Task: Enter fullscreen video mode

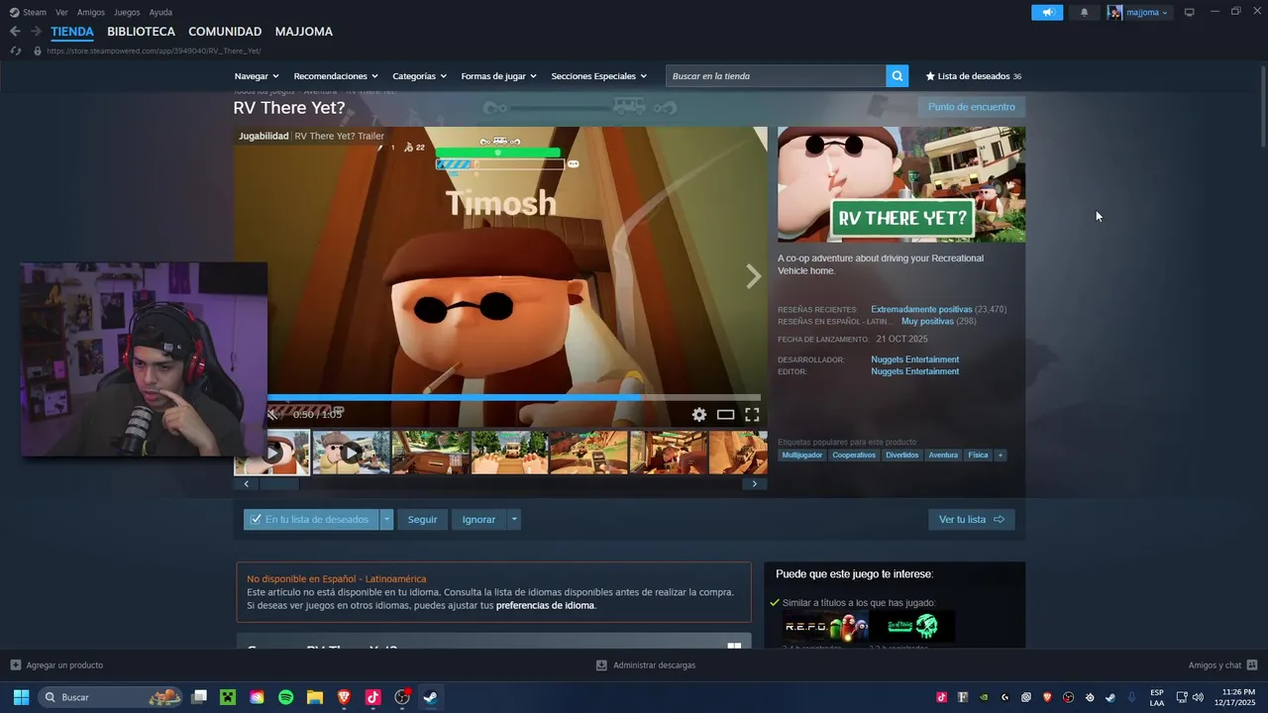Action: pos(752,415)
